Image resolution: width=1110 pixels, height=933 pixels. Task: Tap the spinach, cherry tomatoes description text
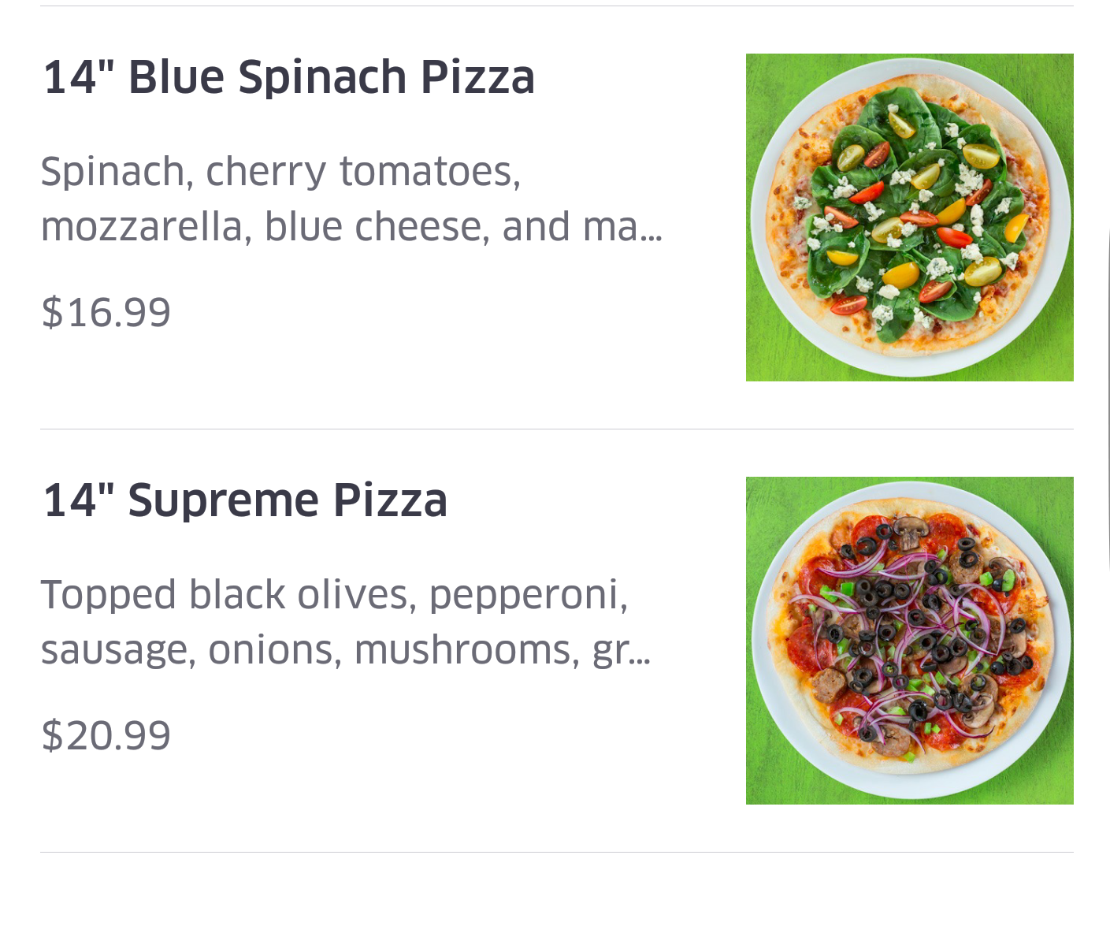(280, 171)
